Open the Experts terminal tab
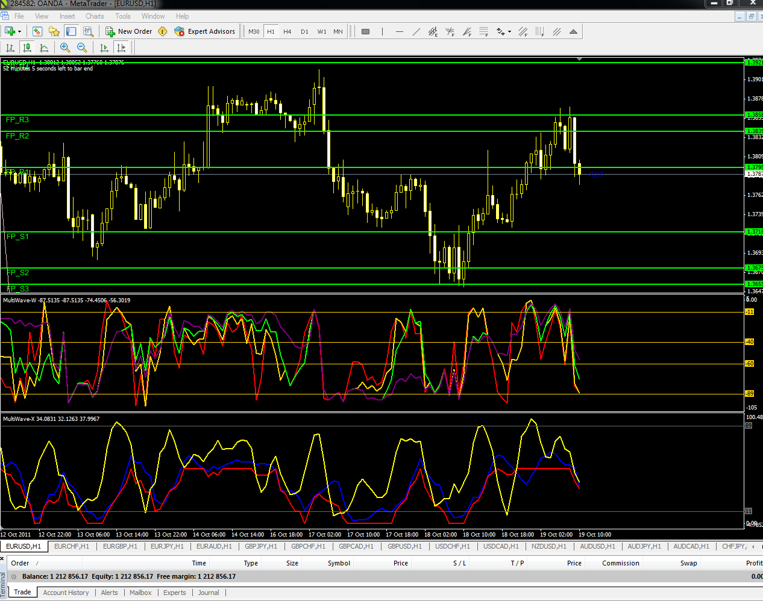 175,593
